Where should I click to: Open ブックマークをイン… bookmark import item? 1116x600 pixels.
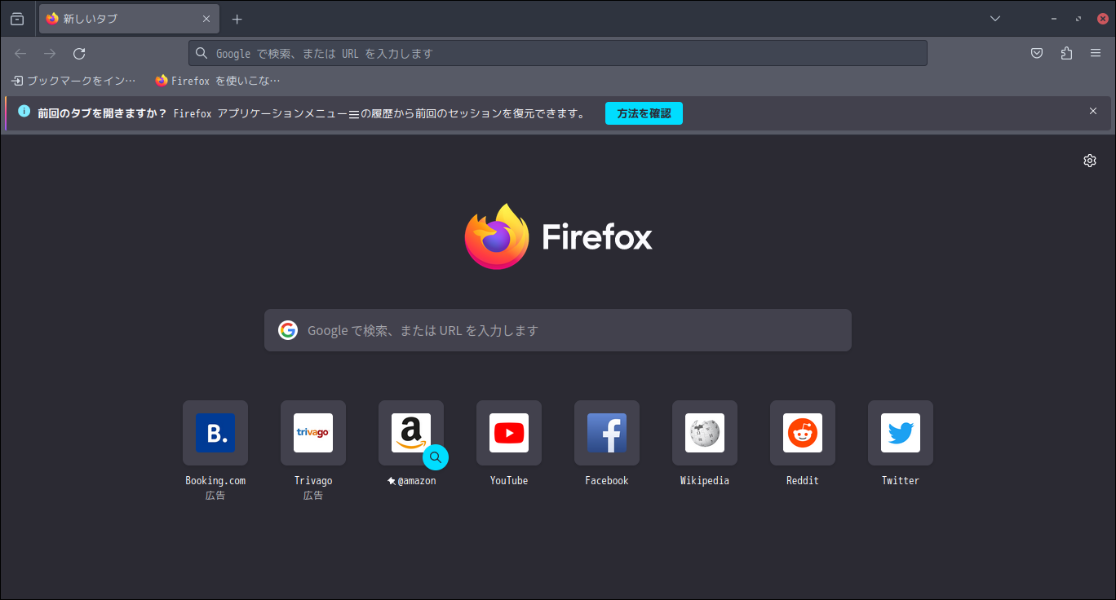73,81
